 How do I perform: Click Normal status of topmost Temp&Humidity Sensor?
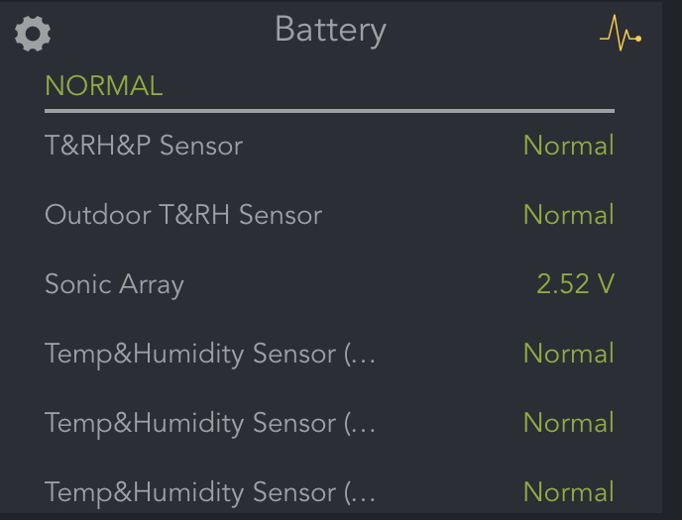[x=568, y=354]
